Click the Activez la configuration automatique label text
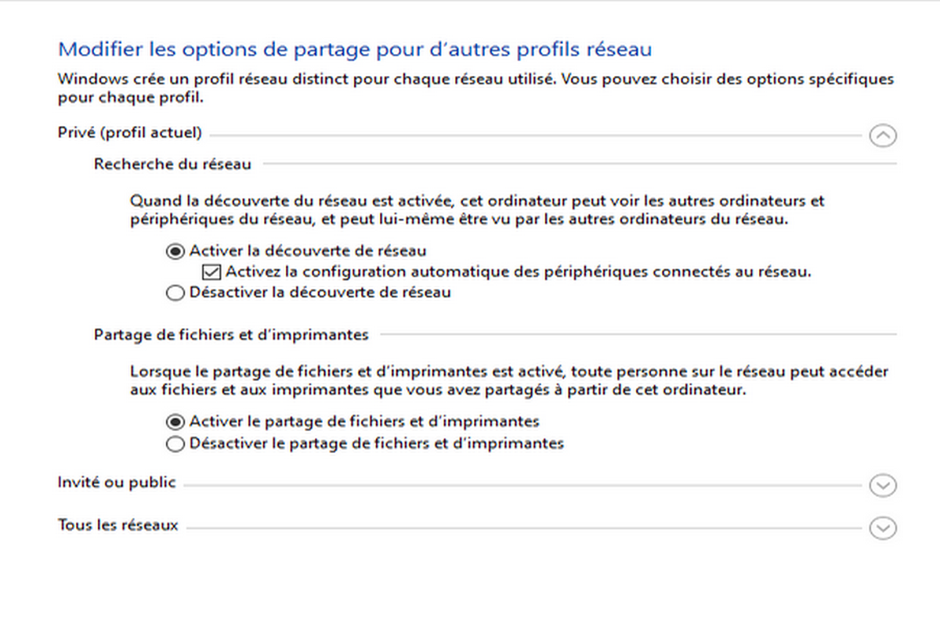The image size is (940, 626). 517,272
